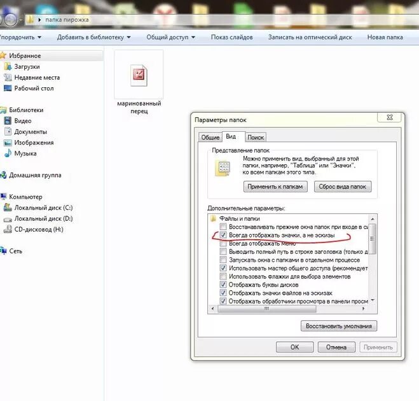Image resolution: width=419 pixels, height=401 pixels.
Task: Click the Применить button
Action: click(378, 347)
